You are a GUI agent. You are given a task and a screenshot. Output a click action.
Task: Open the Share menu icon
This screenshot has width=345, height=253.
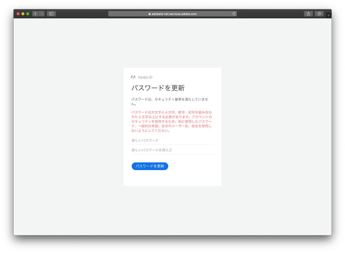308,14
